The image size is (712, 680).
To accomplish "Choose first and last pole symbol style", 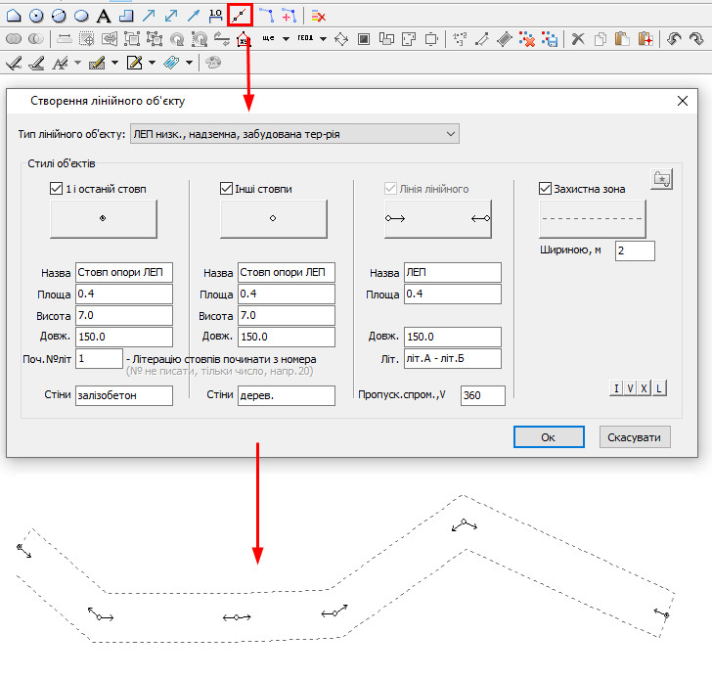I will [x=104, y=218].
